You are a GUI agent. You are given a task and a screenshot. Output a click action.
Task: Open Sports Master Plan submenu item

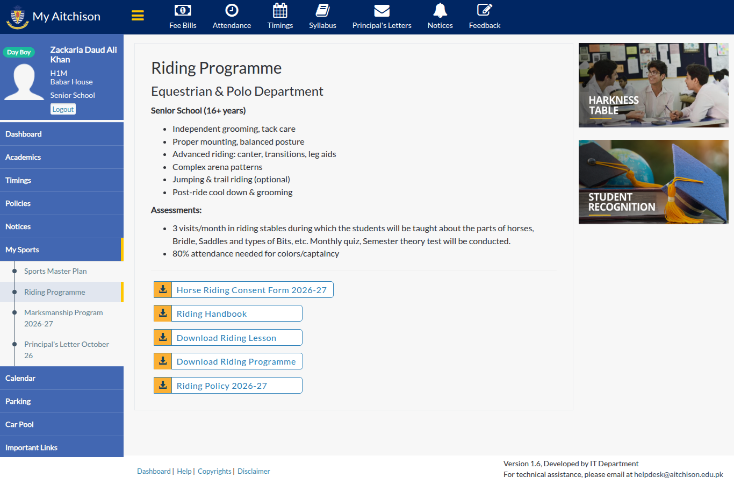(x=62, y=271)
